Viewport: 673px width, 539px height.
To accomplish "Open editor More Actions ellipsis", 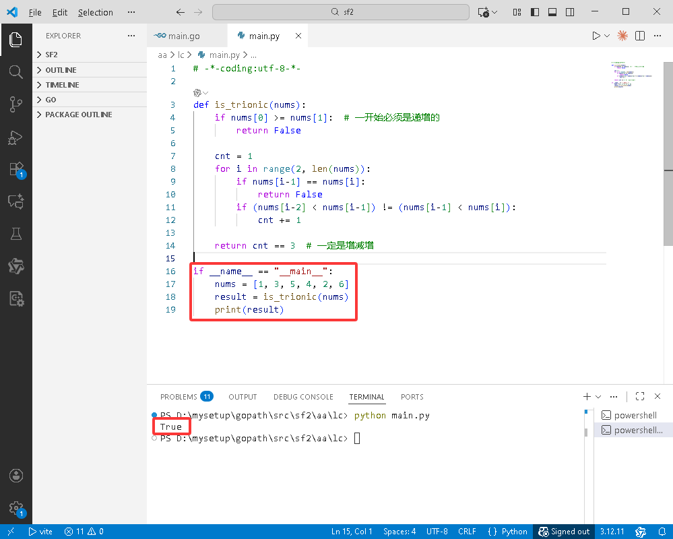I will pos(658,36).
